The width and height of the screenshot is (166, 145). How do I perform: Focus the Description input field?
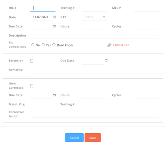(95, 35)
